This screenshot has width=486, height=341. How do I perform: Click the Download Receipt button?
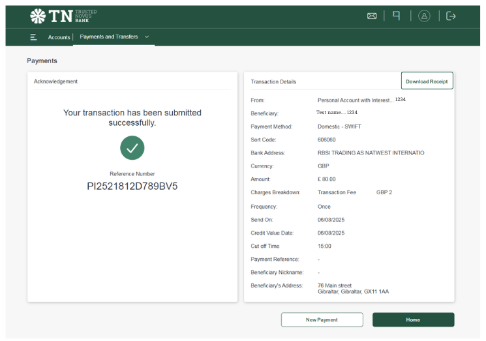pos(427,82)
